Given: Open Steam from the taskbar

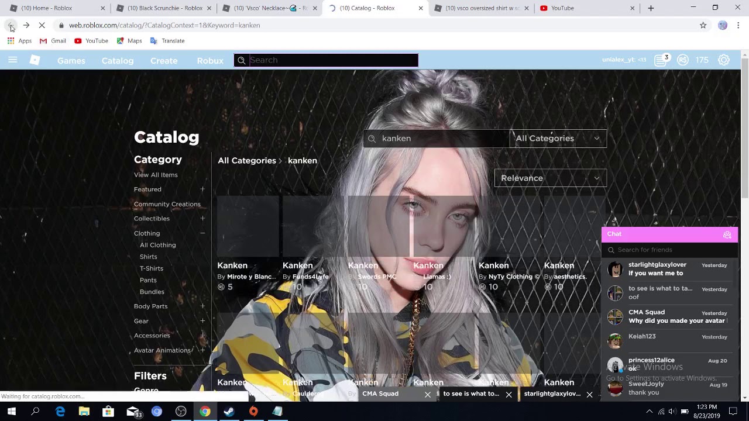Looking at the screenshot, I should click(229, 412).
